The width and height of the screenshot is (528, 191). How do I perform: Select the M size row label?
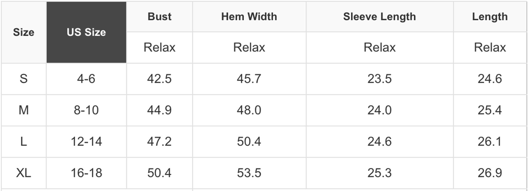pyautogui.click(x=24, y=110)
